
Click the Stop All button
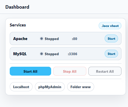70,71
